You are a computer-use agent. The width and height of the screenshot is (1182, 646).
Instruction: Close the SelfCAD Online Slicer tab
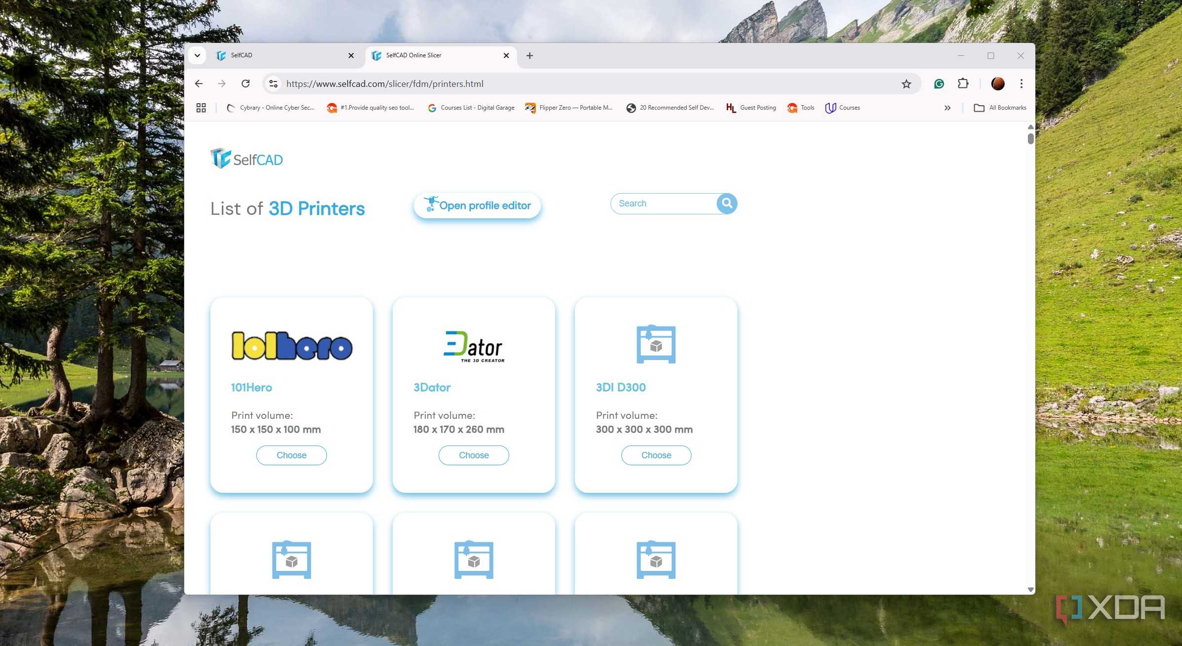tap(506, 55)
